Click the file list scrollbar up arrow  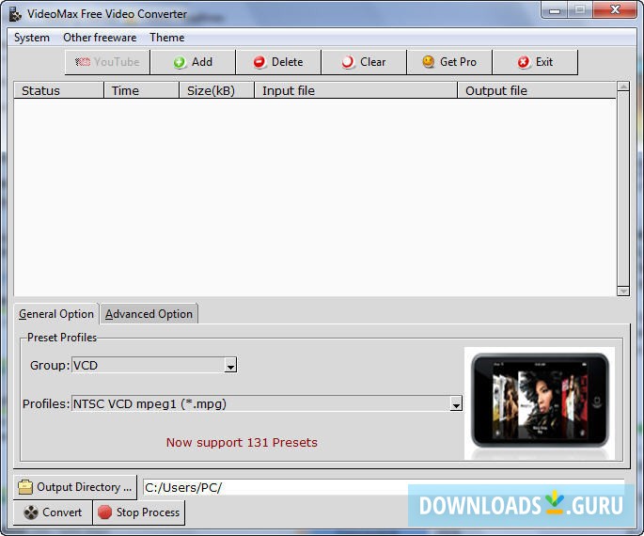[x=623, y=87]
